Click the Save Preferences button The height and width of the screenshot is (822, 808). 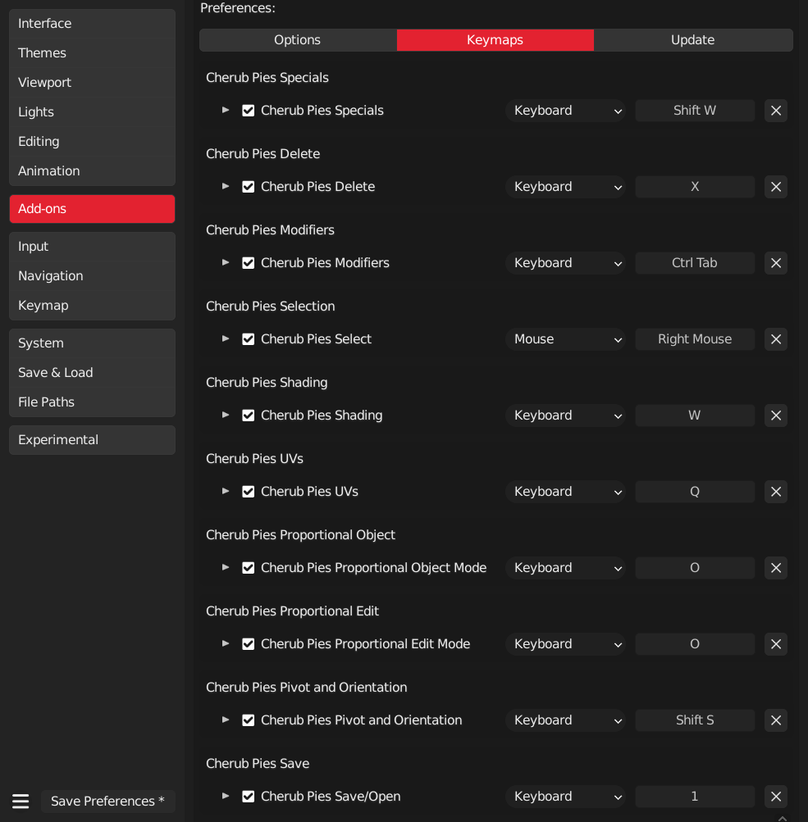click(107, 802)
